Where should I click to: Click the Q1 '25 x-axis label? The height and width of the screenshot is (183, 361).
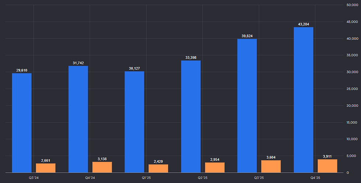pyautogui.click(x=146, y=178)
